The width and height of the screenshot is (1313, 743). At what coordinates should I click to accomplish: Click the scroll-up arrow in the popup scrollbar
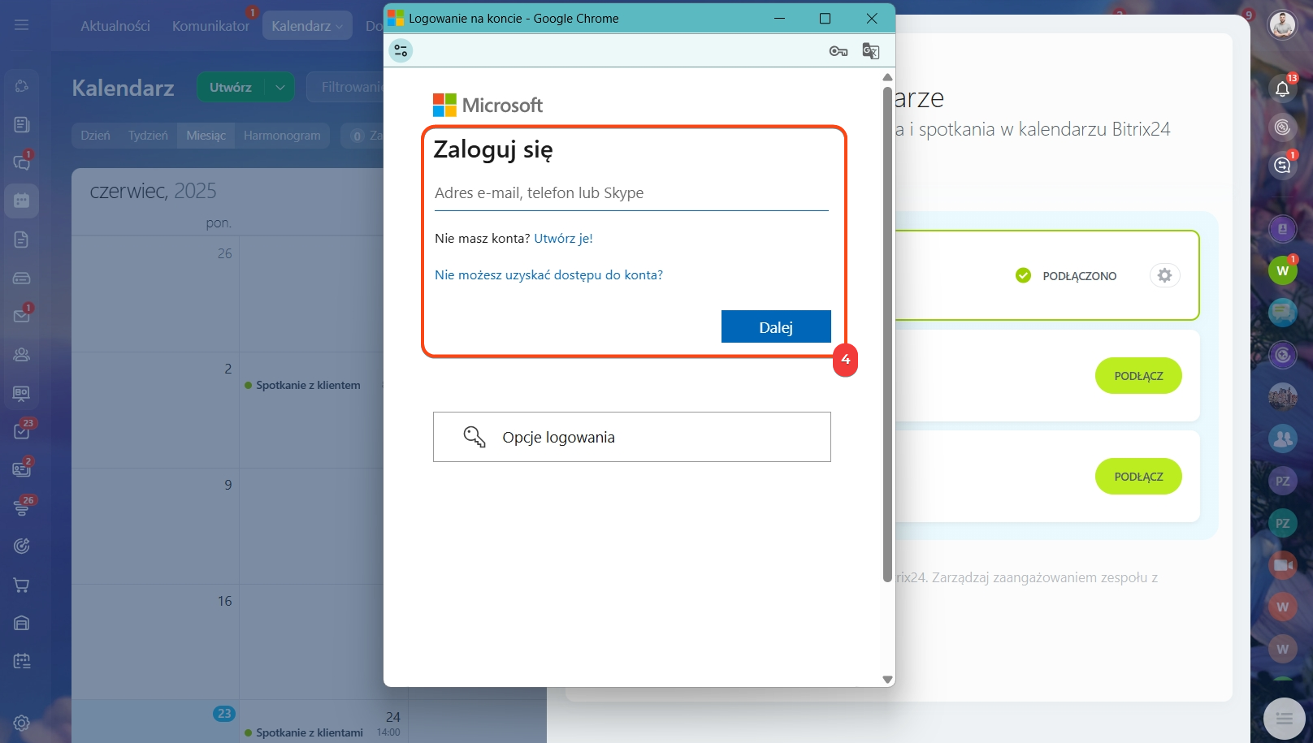(x=887, y=77)
